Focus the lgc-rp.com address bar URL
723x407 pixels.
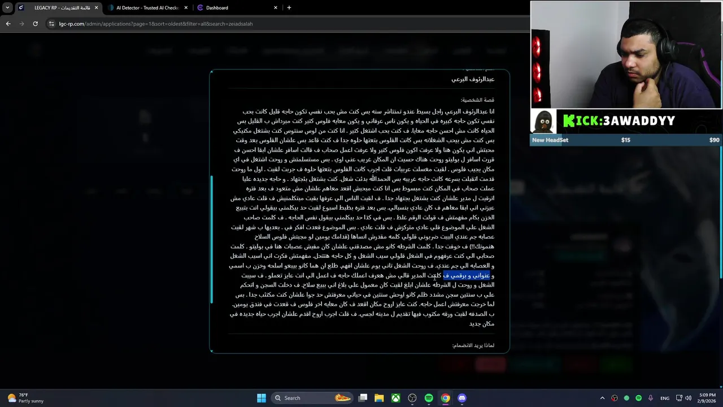click(x=156, y=24)
